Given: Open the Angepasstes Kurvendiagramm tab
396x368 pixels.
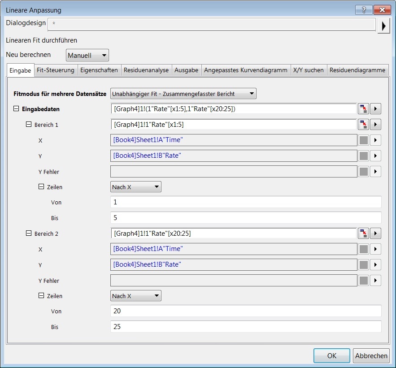Looking at the screenshot, I should (x=246, y=70).
